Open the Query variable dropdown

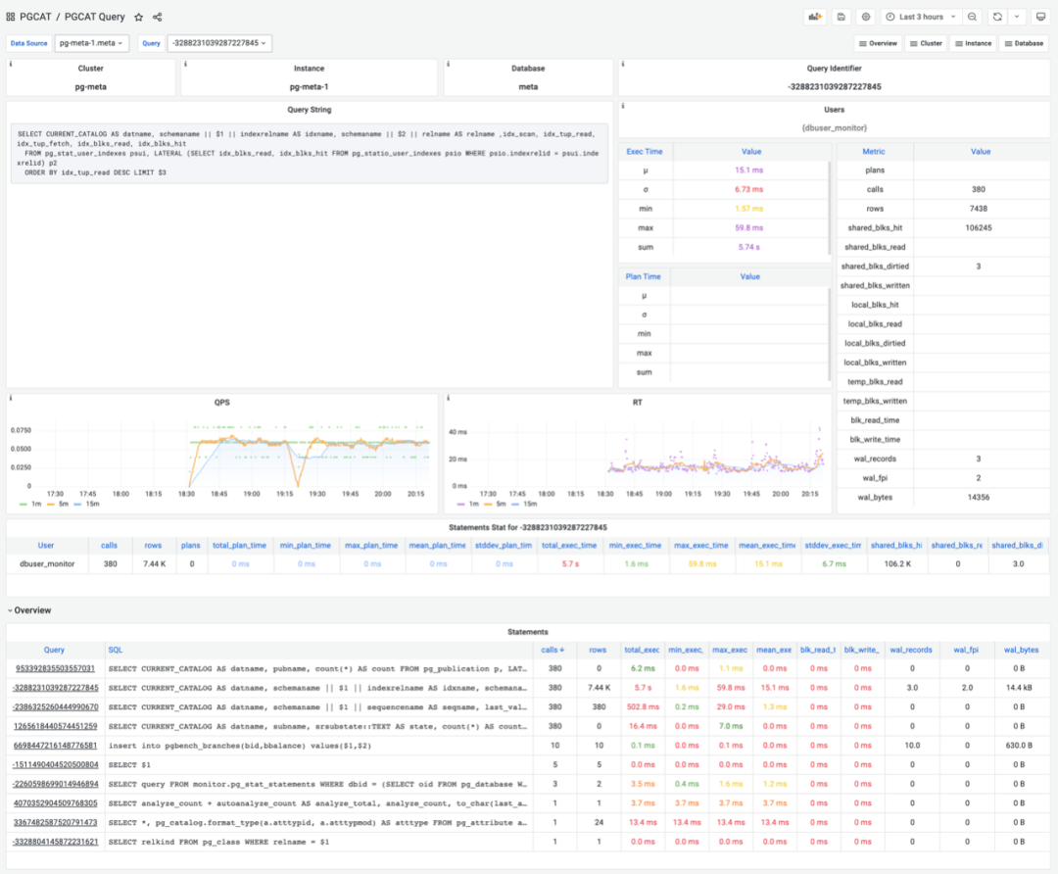(x=219, y=43)
